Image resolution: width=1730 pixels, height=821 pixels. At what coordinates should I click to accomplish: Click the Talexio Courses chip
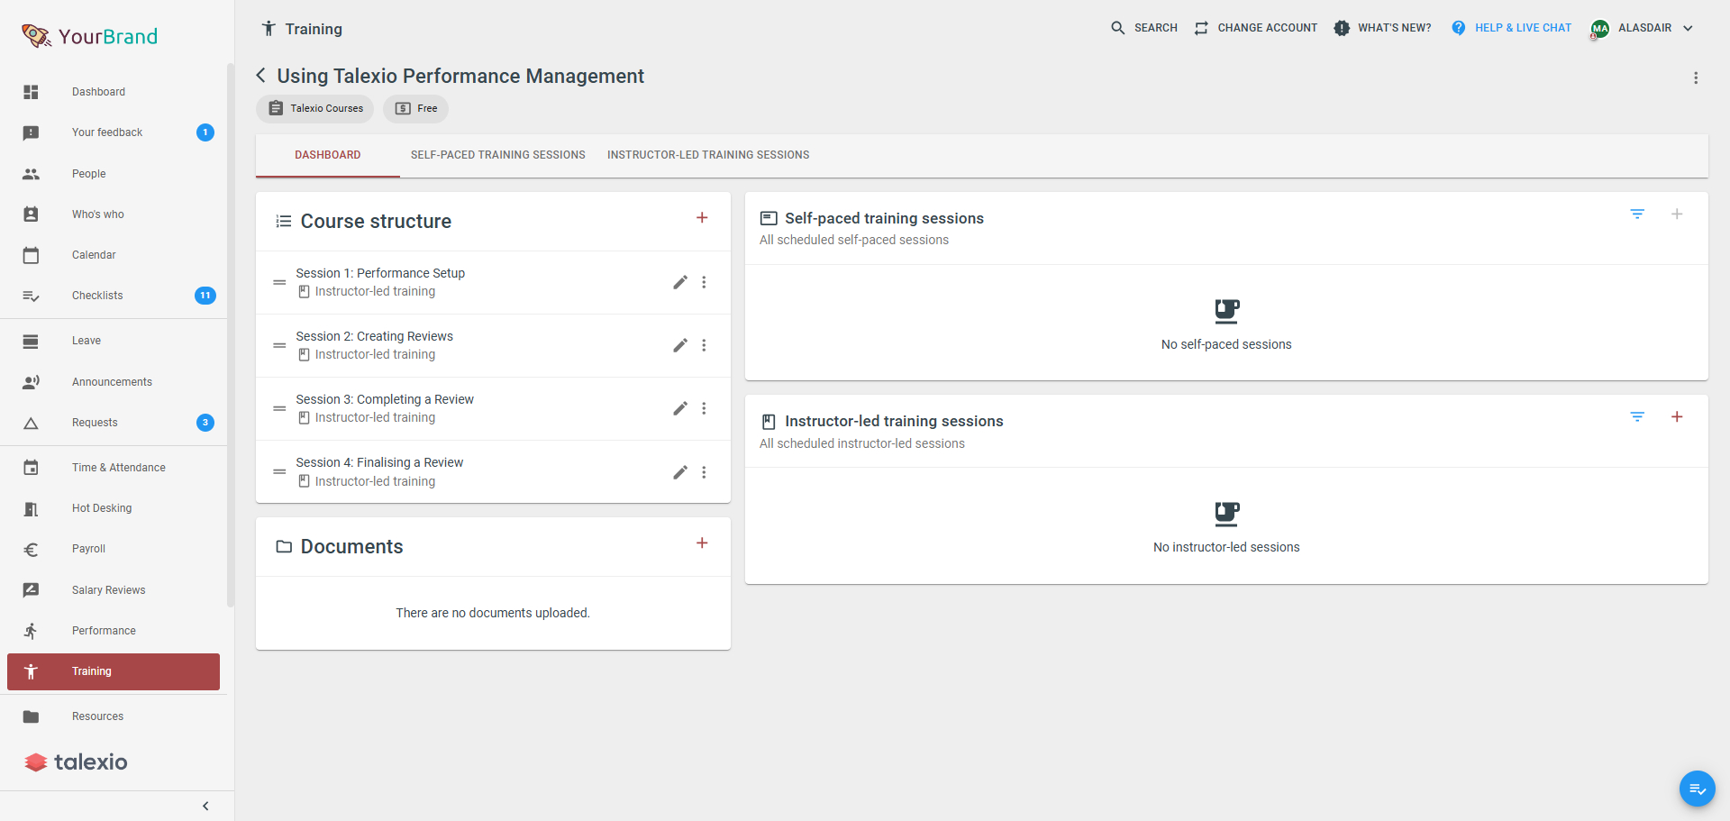pyautogui.click(x=315, y=108)
